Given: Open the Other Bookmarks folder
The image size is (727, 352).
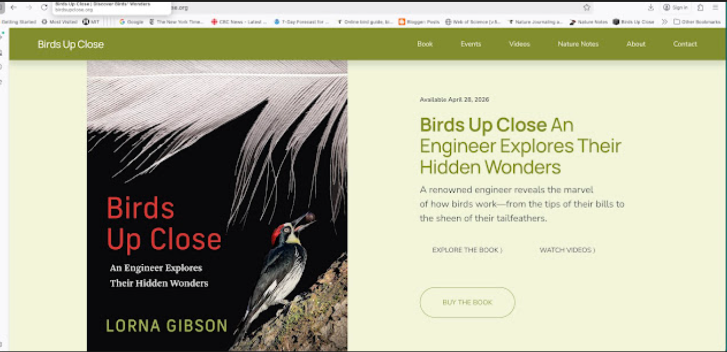Looking at the screenshot, I should [x=697, y=22].
